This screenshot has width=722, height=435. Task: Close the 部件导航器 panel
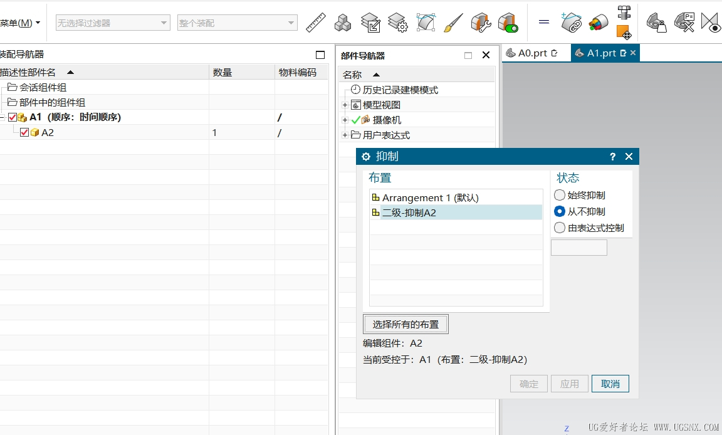tap(486, 55)
